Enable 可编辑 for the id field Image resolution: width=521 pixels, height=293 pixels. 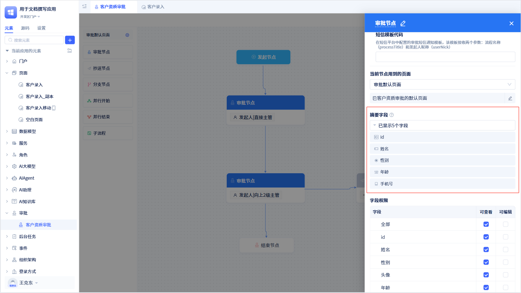coord(506,237)
